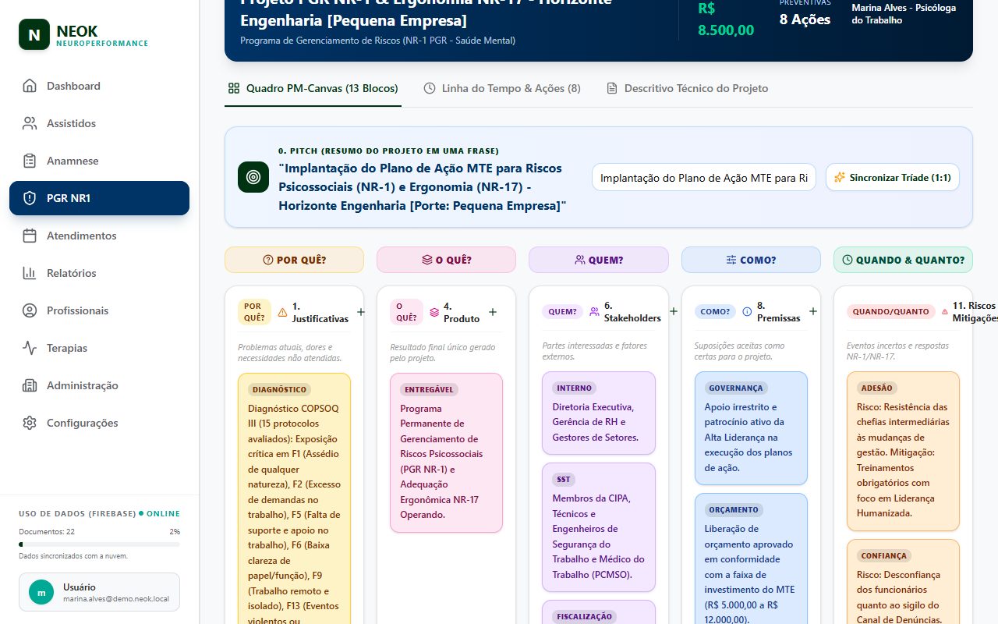Image resolution: width=998 pixels, height=624 pixels.
Task: Click the Profissionais person icon
Action: (x=30, y=310)
